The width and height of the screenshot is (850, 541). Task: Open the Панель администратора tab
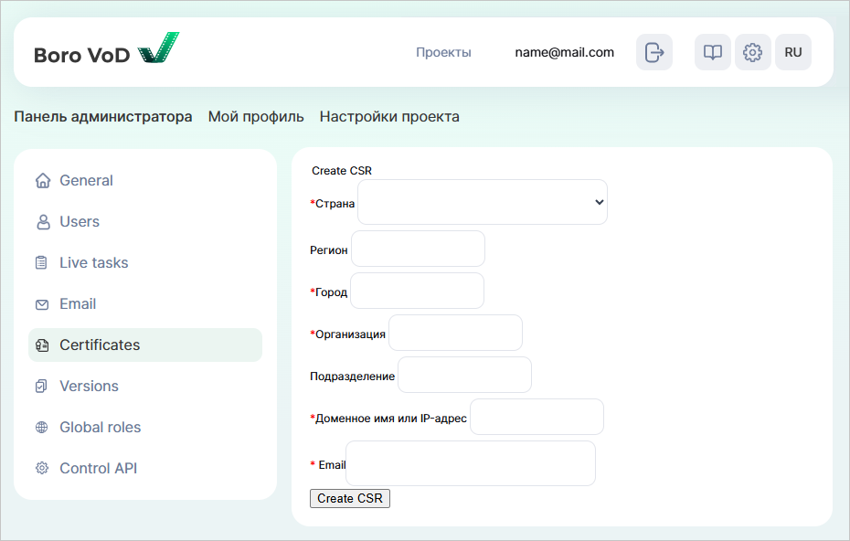click(x=103, y=117)
